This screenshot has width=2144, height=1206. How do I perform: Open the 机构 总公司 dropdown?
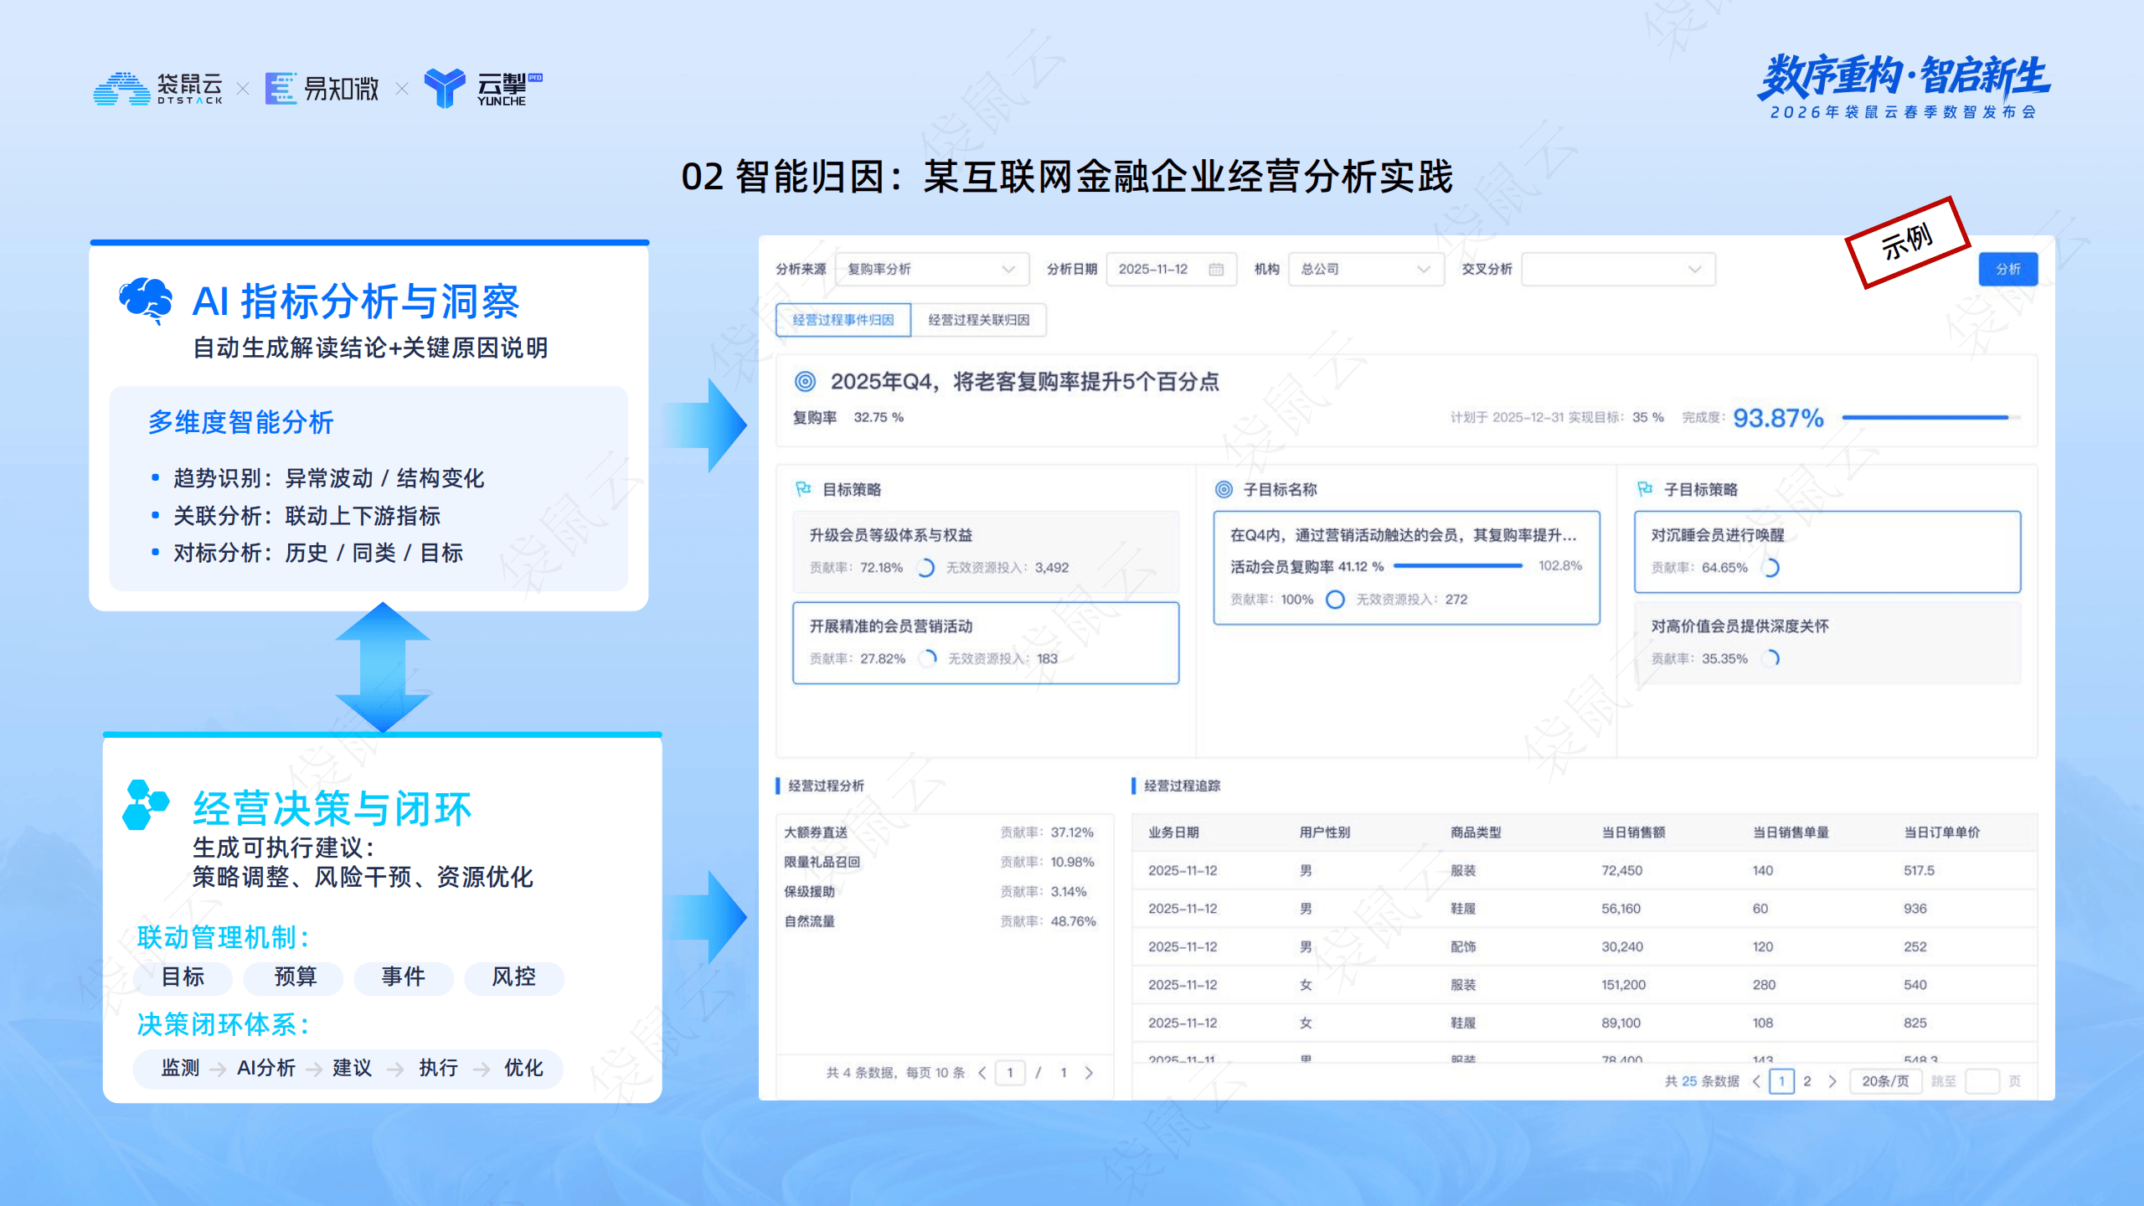(1366, 269)
